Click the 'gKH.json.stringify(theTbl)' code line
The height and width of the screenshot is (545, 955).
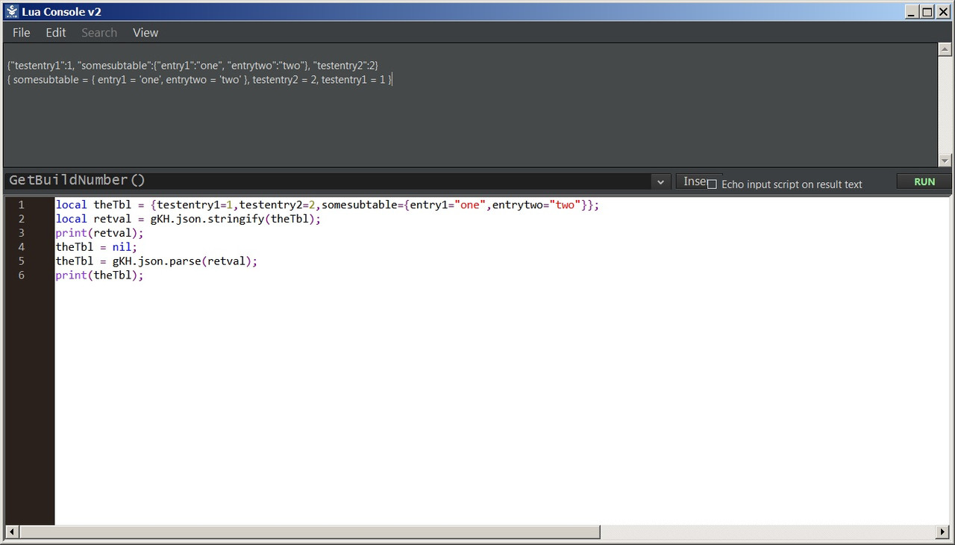point(188,219)
